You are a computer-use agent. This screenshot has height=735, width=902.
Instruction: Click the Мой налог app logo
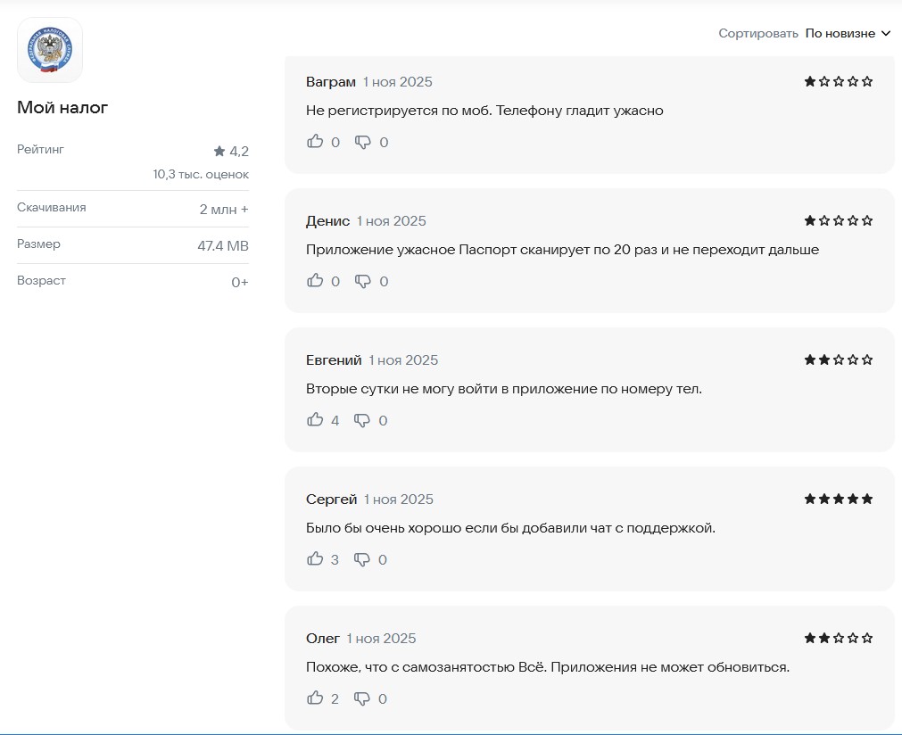pos(50,50)
